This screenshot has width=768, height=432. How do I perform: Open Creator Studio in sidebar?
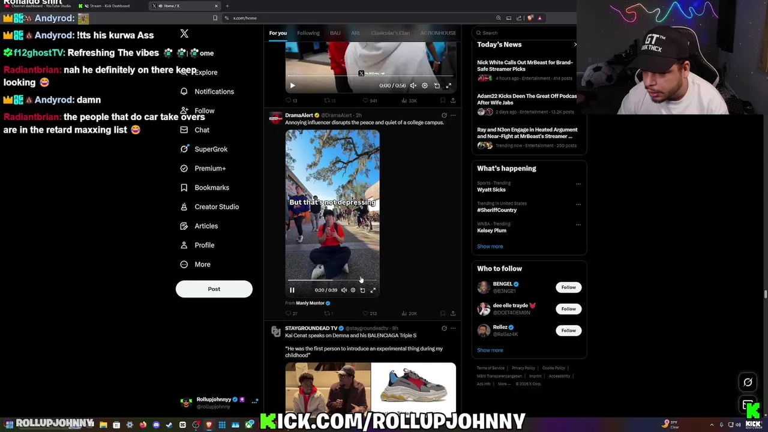[209, 206]
